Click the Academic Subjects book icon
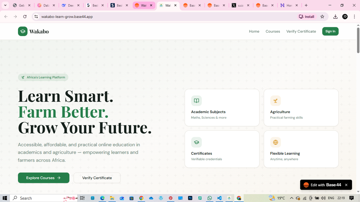The width and height of the screenshot is (360, 202). click(x=196, y=101)
